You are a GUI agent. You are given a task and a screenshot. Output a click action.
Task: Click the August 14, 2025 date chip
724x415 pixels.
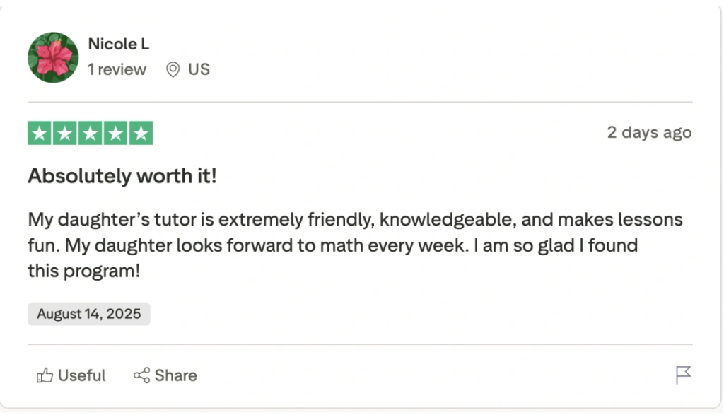click(x=88, y=313)
